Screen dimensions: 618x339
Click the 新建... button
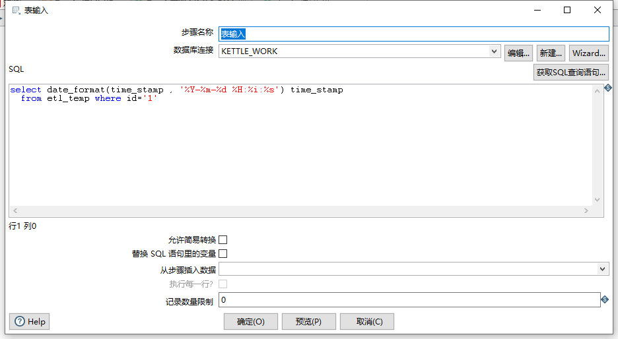pos(551,53)
